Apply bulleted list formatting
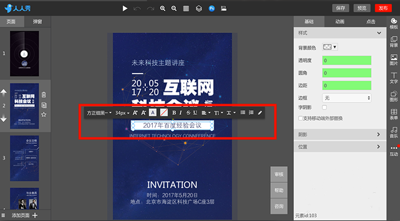This screenshot has height=221, width=400. click(x=243, y=113)
